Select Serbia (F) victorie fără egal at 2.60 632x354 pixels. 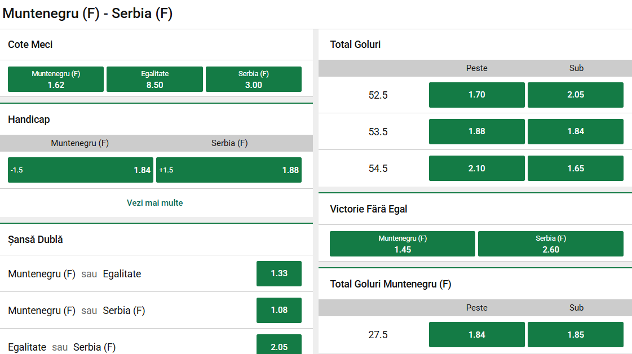550,244
